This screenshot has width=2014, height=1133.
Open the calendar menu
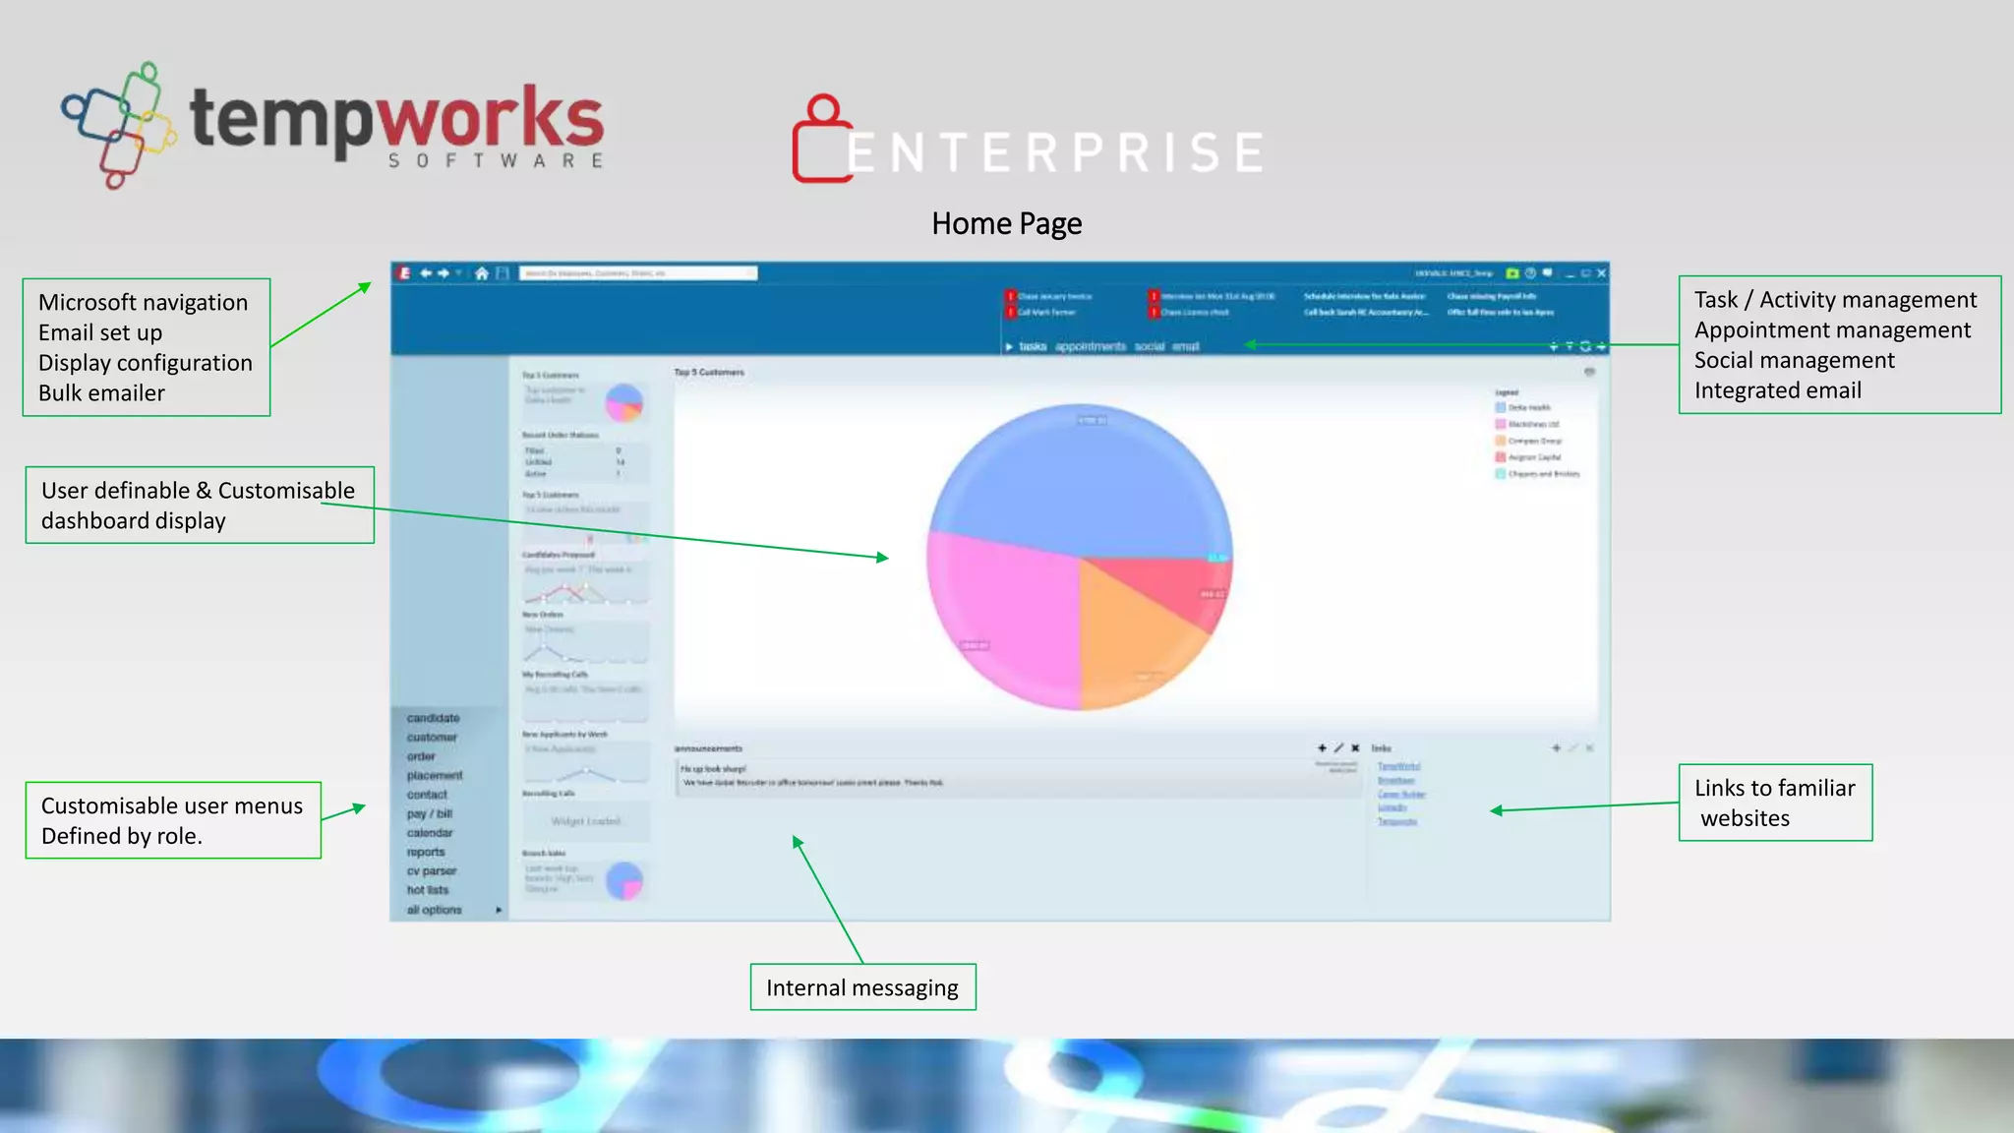[430, 833]
